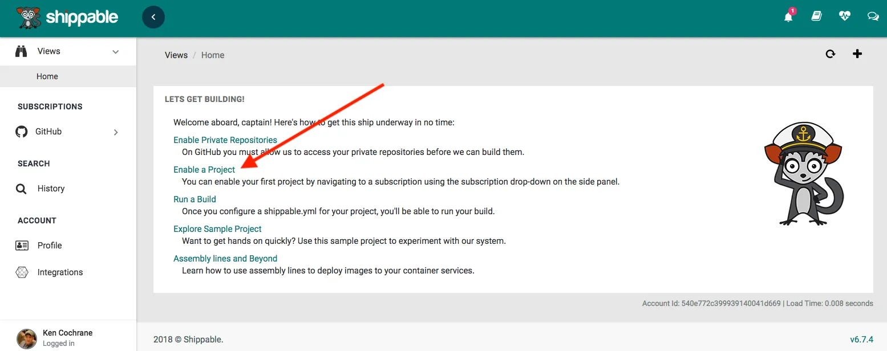Click the Integrations hexagon icon
Screen dimensions: 887x351
point(22,272)
